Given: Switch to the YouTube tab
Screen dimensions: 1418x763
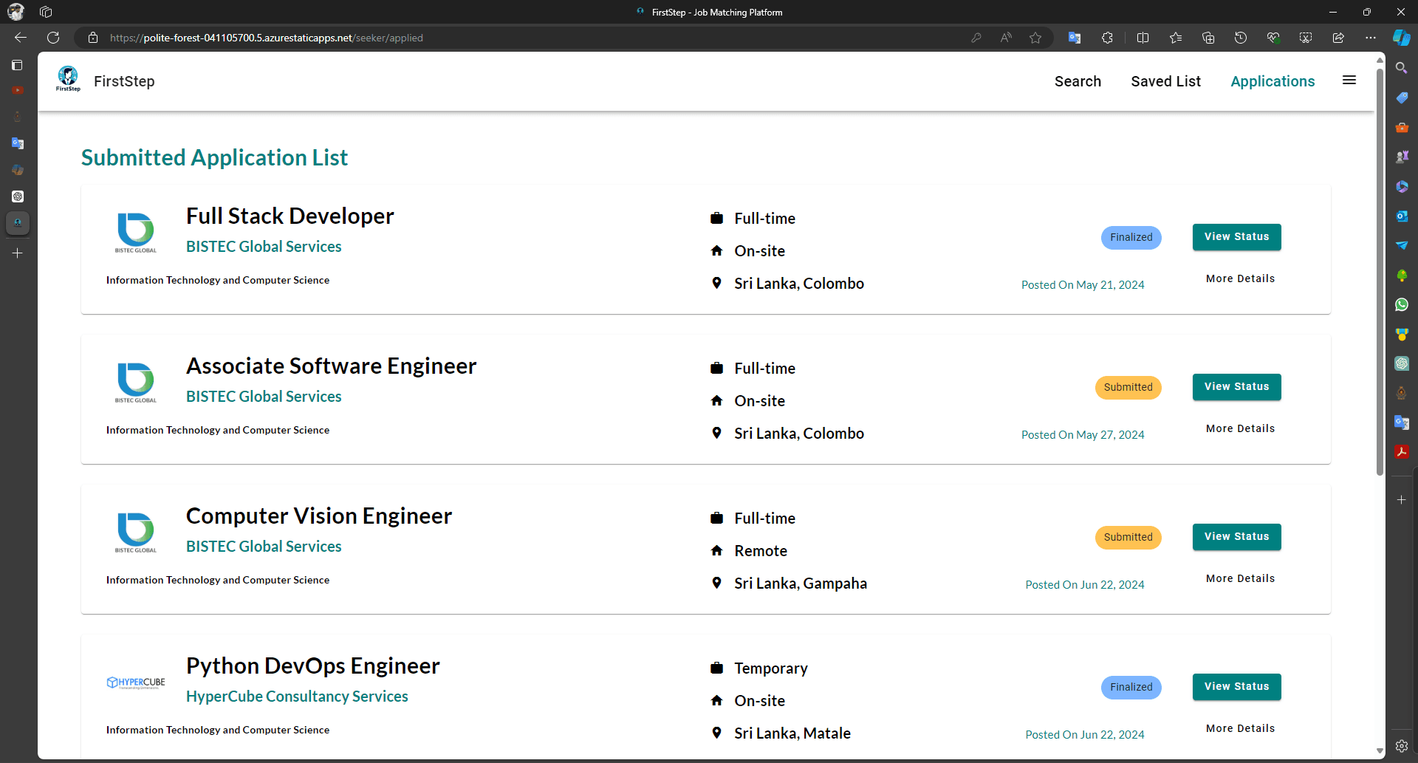Looking at the screenshot, I should [x=17, y=90].
